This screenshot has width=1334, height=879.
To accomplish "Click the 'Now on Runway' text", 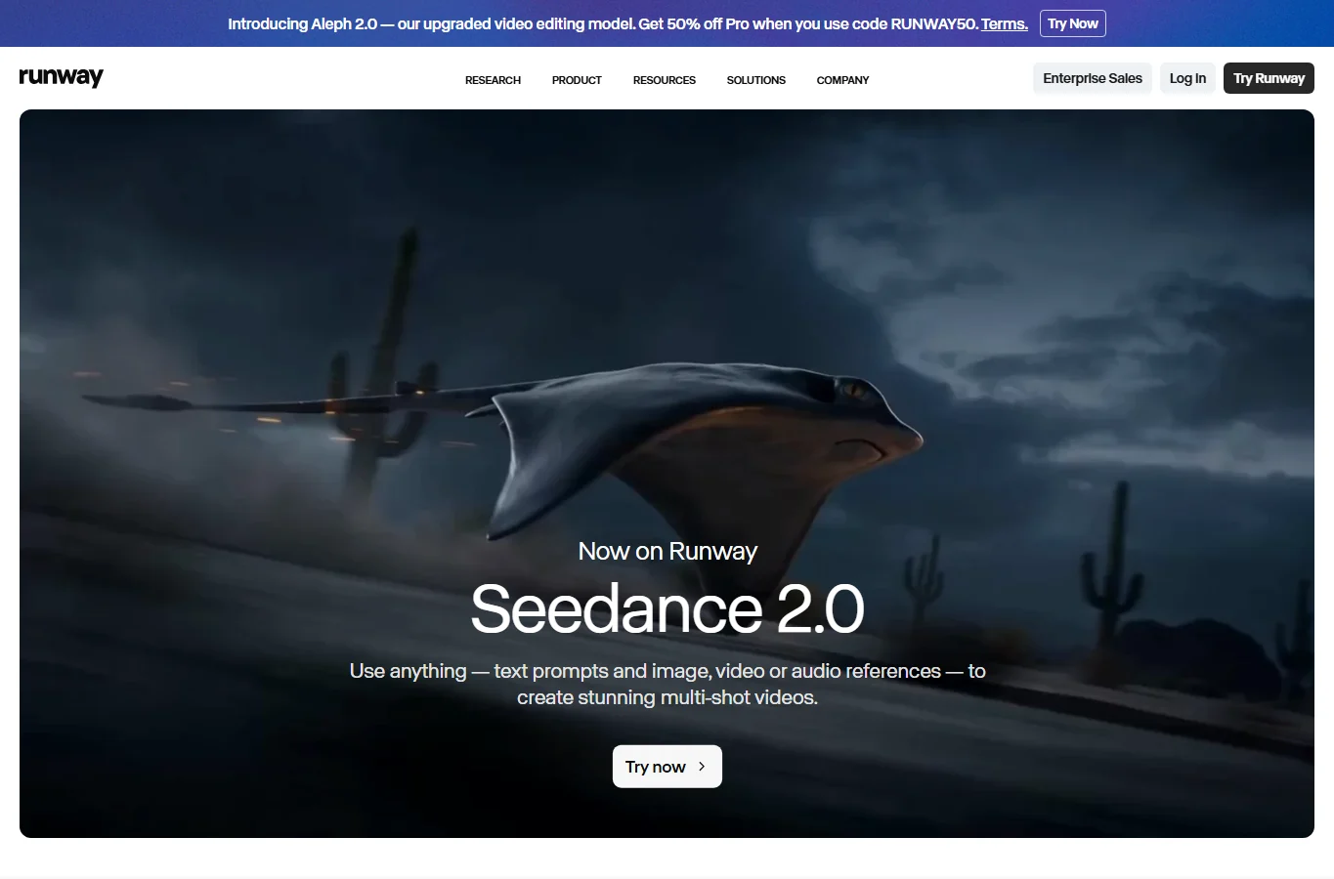I will tap(667, 551).
